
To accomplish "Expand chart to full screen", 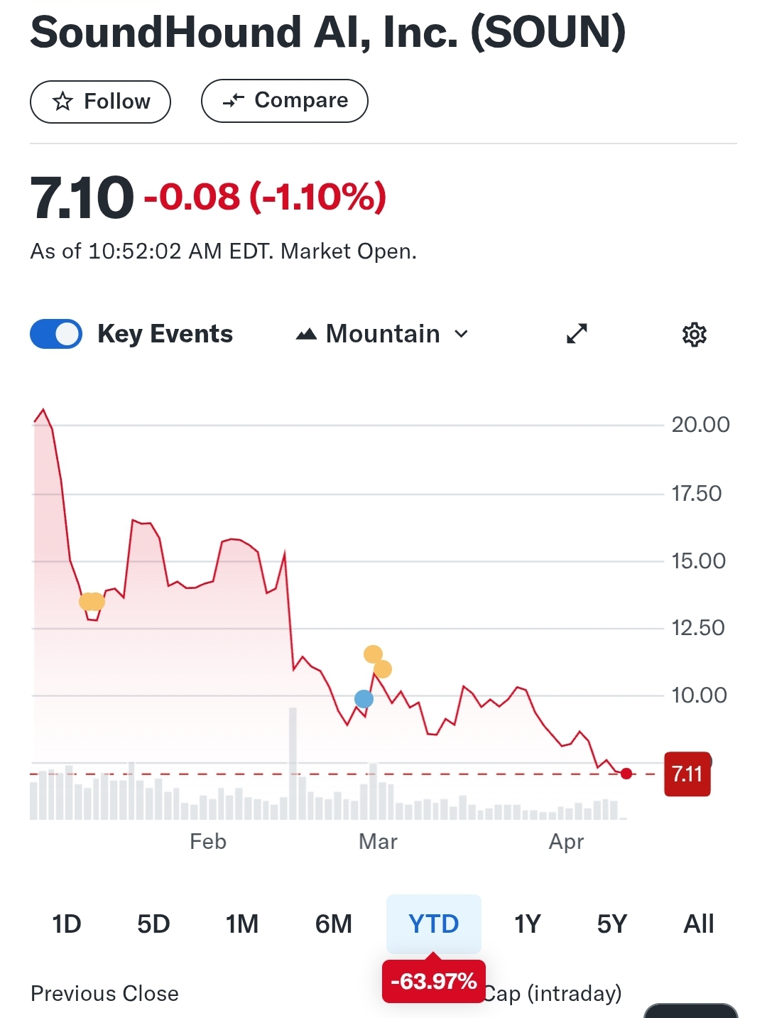I will pos(577,334).
